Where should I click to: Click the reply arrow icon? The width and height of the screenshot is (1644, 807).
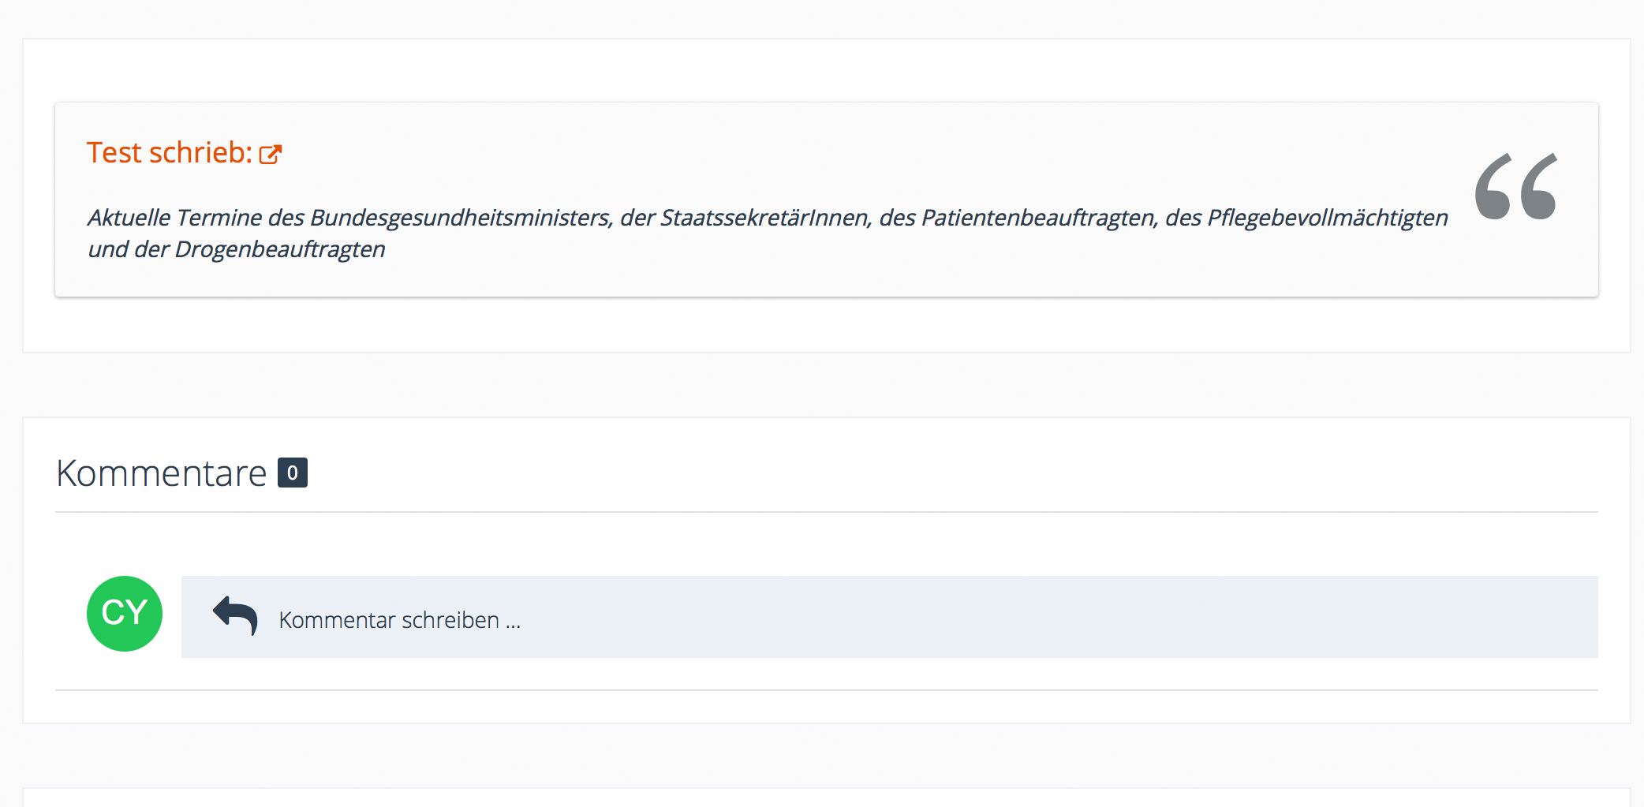tap(235, 615)
